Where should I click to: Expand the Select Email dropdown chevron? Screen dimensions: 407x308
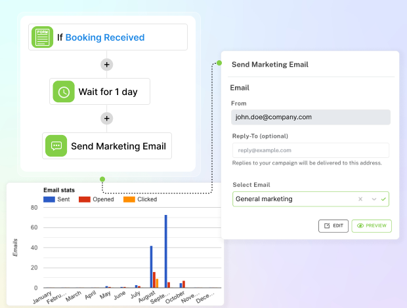(374, 199)
